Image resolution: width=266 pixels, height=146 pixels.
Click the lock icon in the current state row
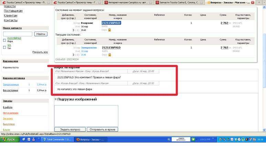(110, 55)
